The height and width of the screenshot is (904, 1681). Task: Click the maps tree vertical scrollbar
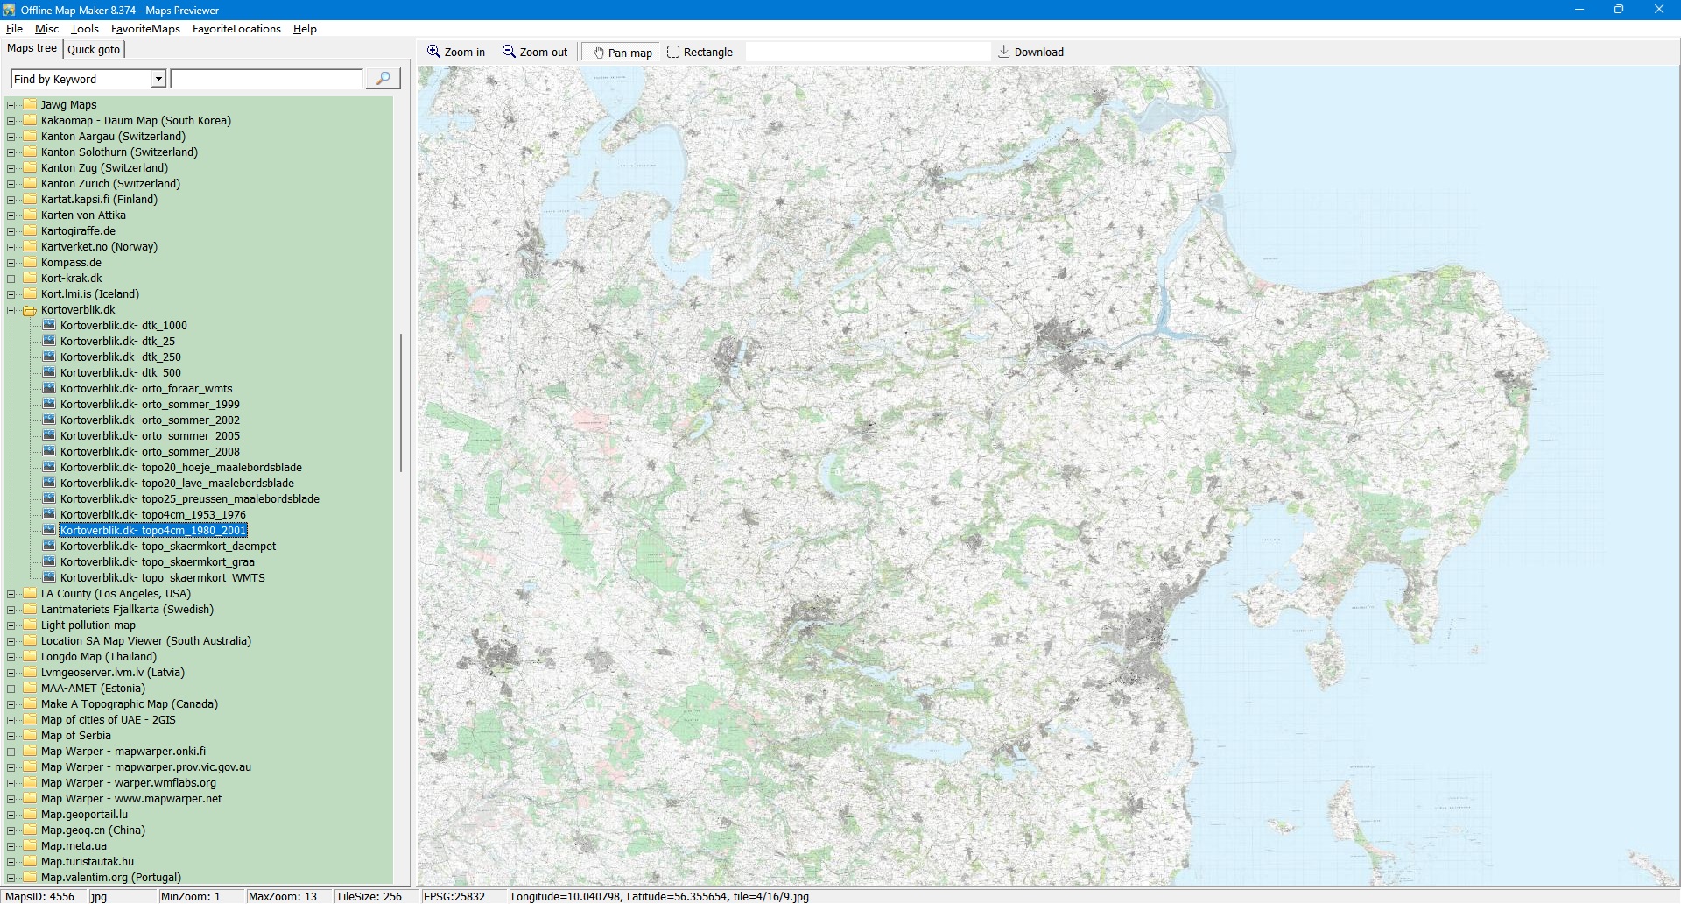401,403
